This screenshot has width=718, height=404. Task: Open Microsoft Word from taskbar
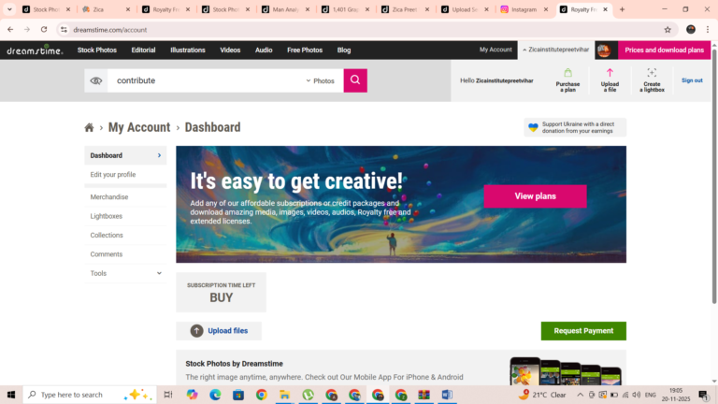[448, 395]
